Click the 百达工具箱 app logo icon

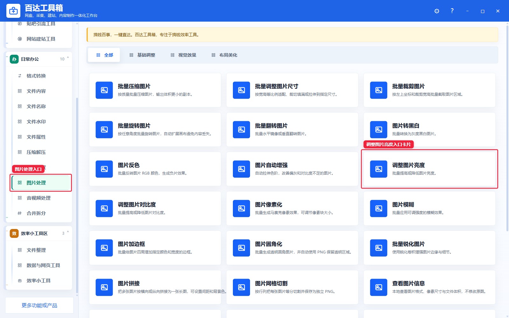pos(13,11)
